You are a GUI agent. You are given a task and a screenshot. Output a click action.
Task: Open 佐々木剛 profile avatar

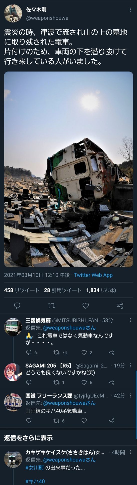pos(13,13)
